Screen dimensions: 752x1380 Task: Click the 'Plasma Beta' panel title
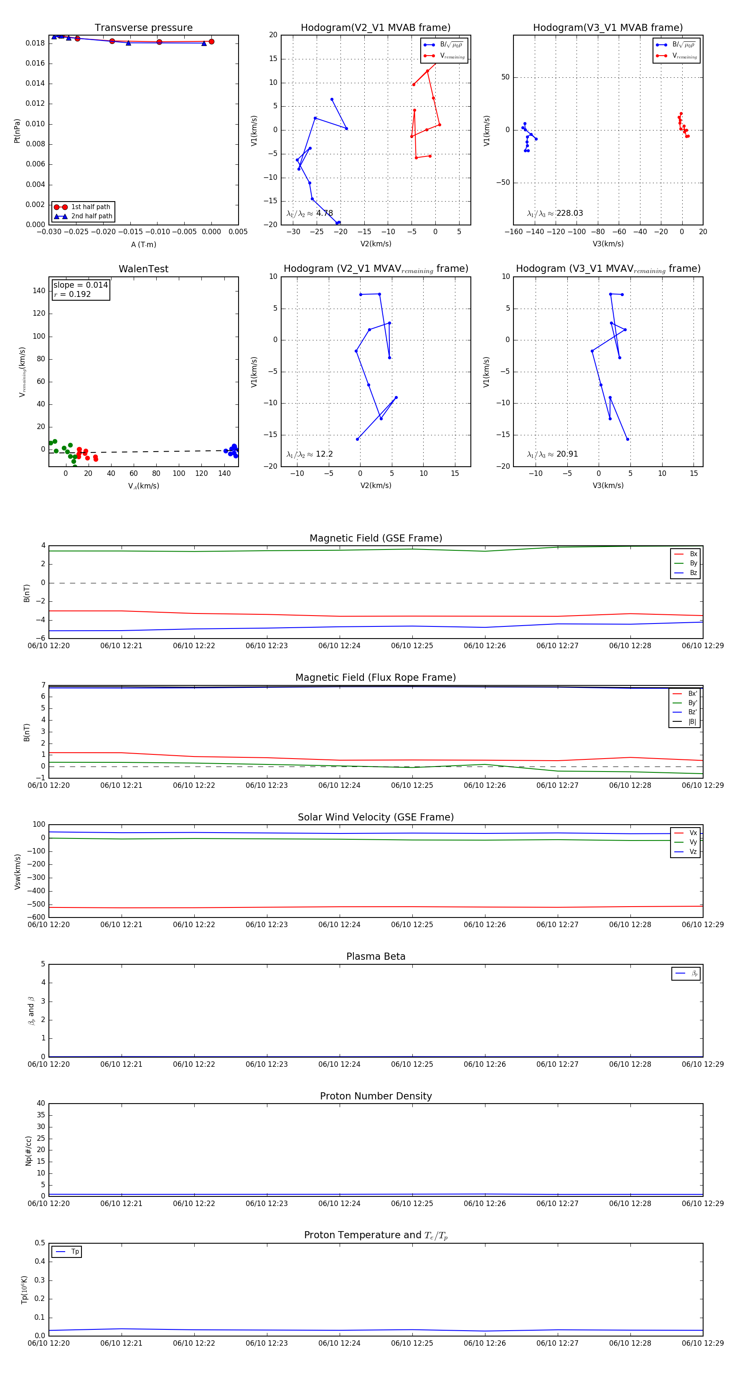pos(376,956)
